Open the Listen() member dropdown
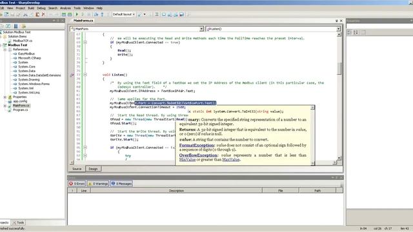 (x=338, y=28)
